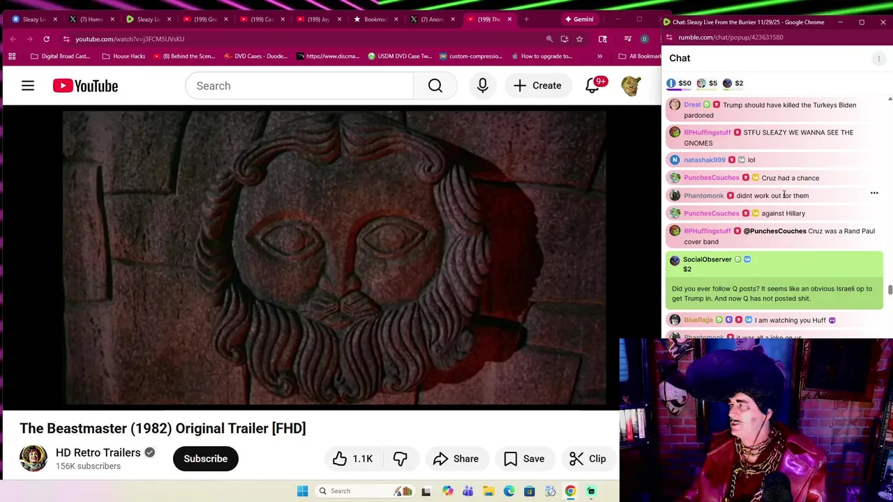Open Microsoft Teams from taskbar

[467, 491]
